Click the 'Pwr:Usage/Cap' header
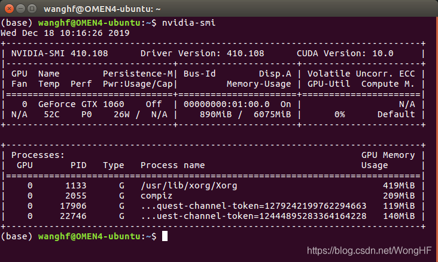The height and width of the screenshot is (262, 438). [x=138, y=84]
